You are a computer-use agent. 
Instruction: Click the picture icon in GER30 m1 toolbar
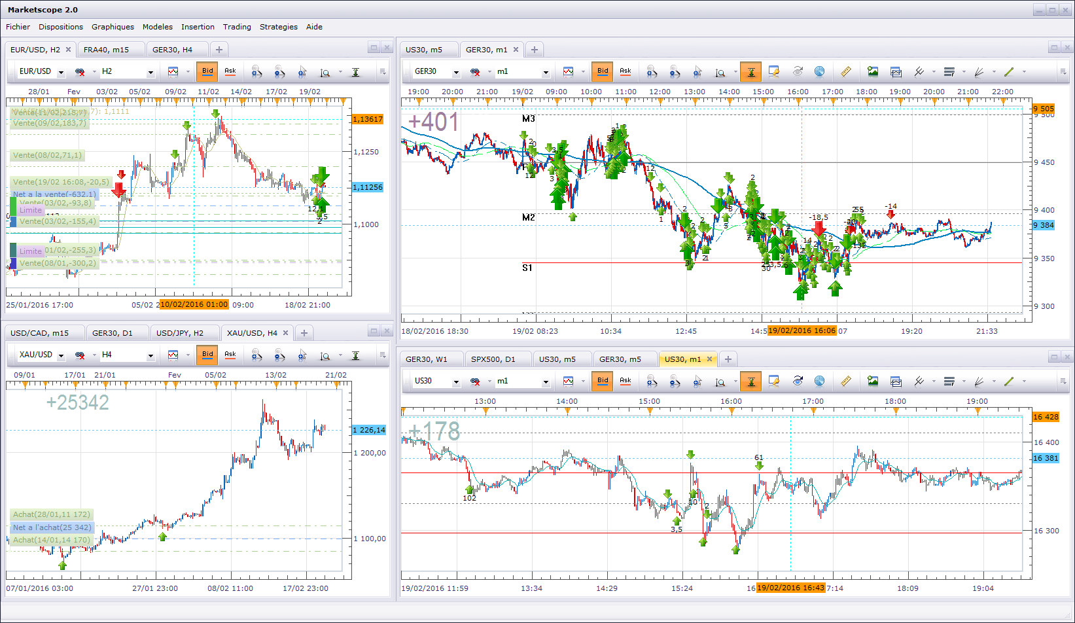[872, 71]
